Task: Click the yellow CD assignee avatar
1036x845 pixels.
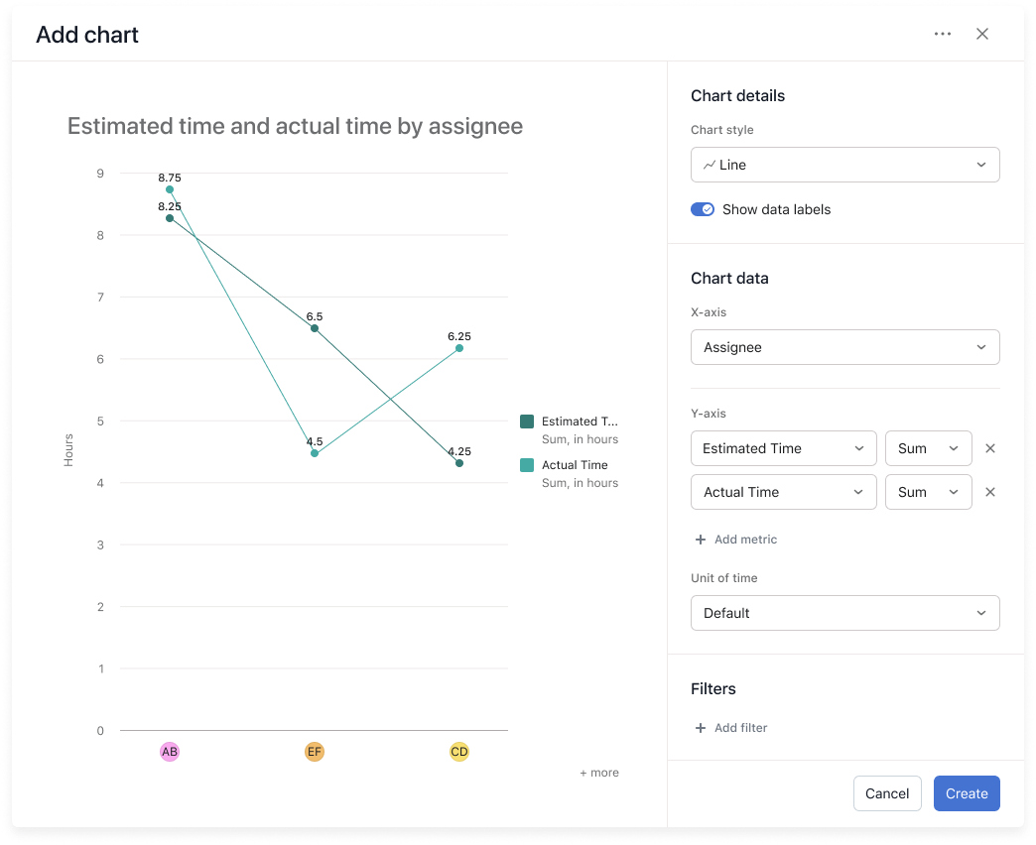Action: pos(458,752)
